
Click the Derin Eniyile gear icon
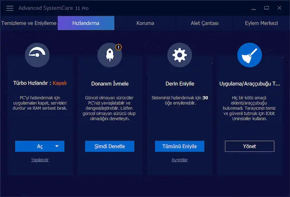179,55
